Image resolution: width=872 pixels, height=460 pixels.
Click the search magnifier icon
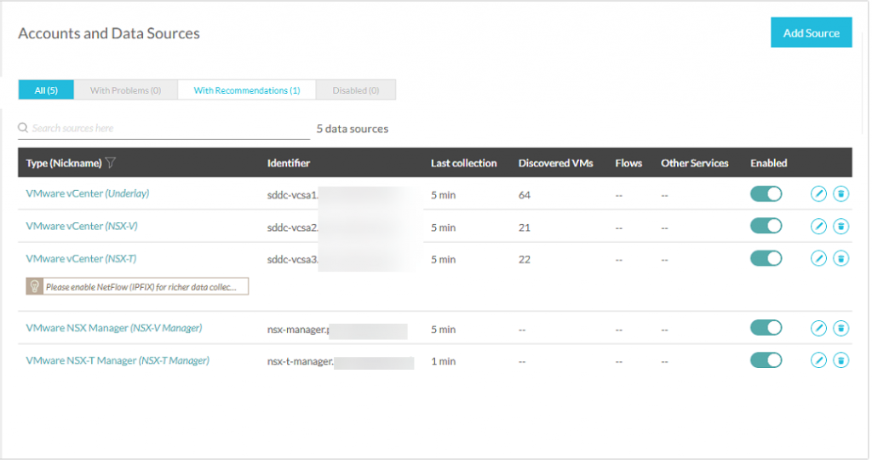click(23, 128)
